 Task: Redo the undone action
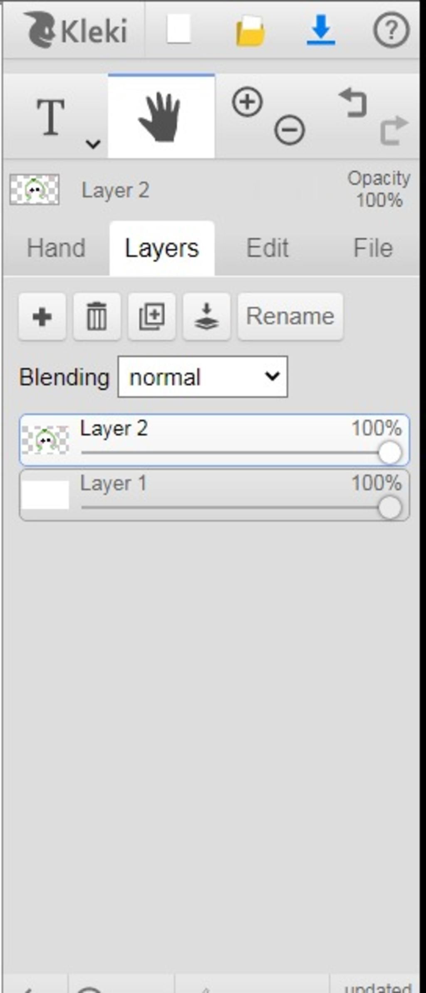coord(394,130)
